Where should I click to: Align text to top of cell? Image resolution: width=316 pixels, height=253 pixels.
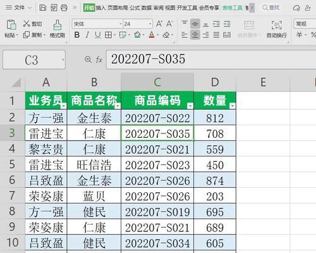pyautogui.click(x=185, y=23)
